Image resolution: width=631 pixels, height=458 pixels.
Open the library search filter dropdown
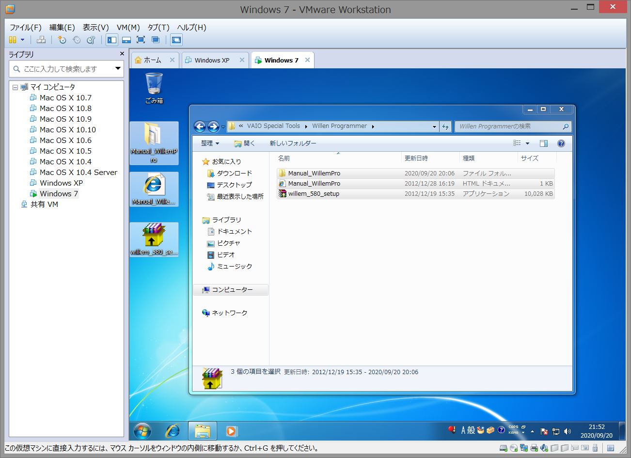[118, 69]
